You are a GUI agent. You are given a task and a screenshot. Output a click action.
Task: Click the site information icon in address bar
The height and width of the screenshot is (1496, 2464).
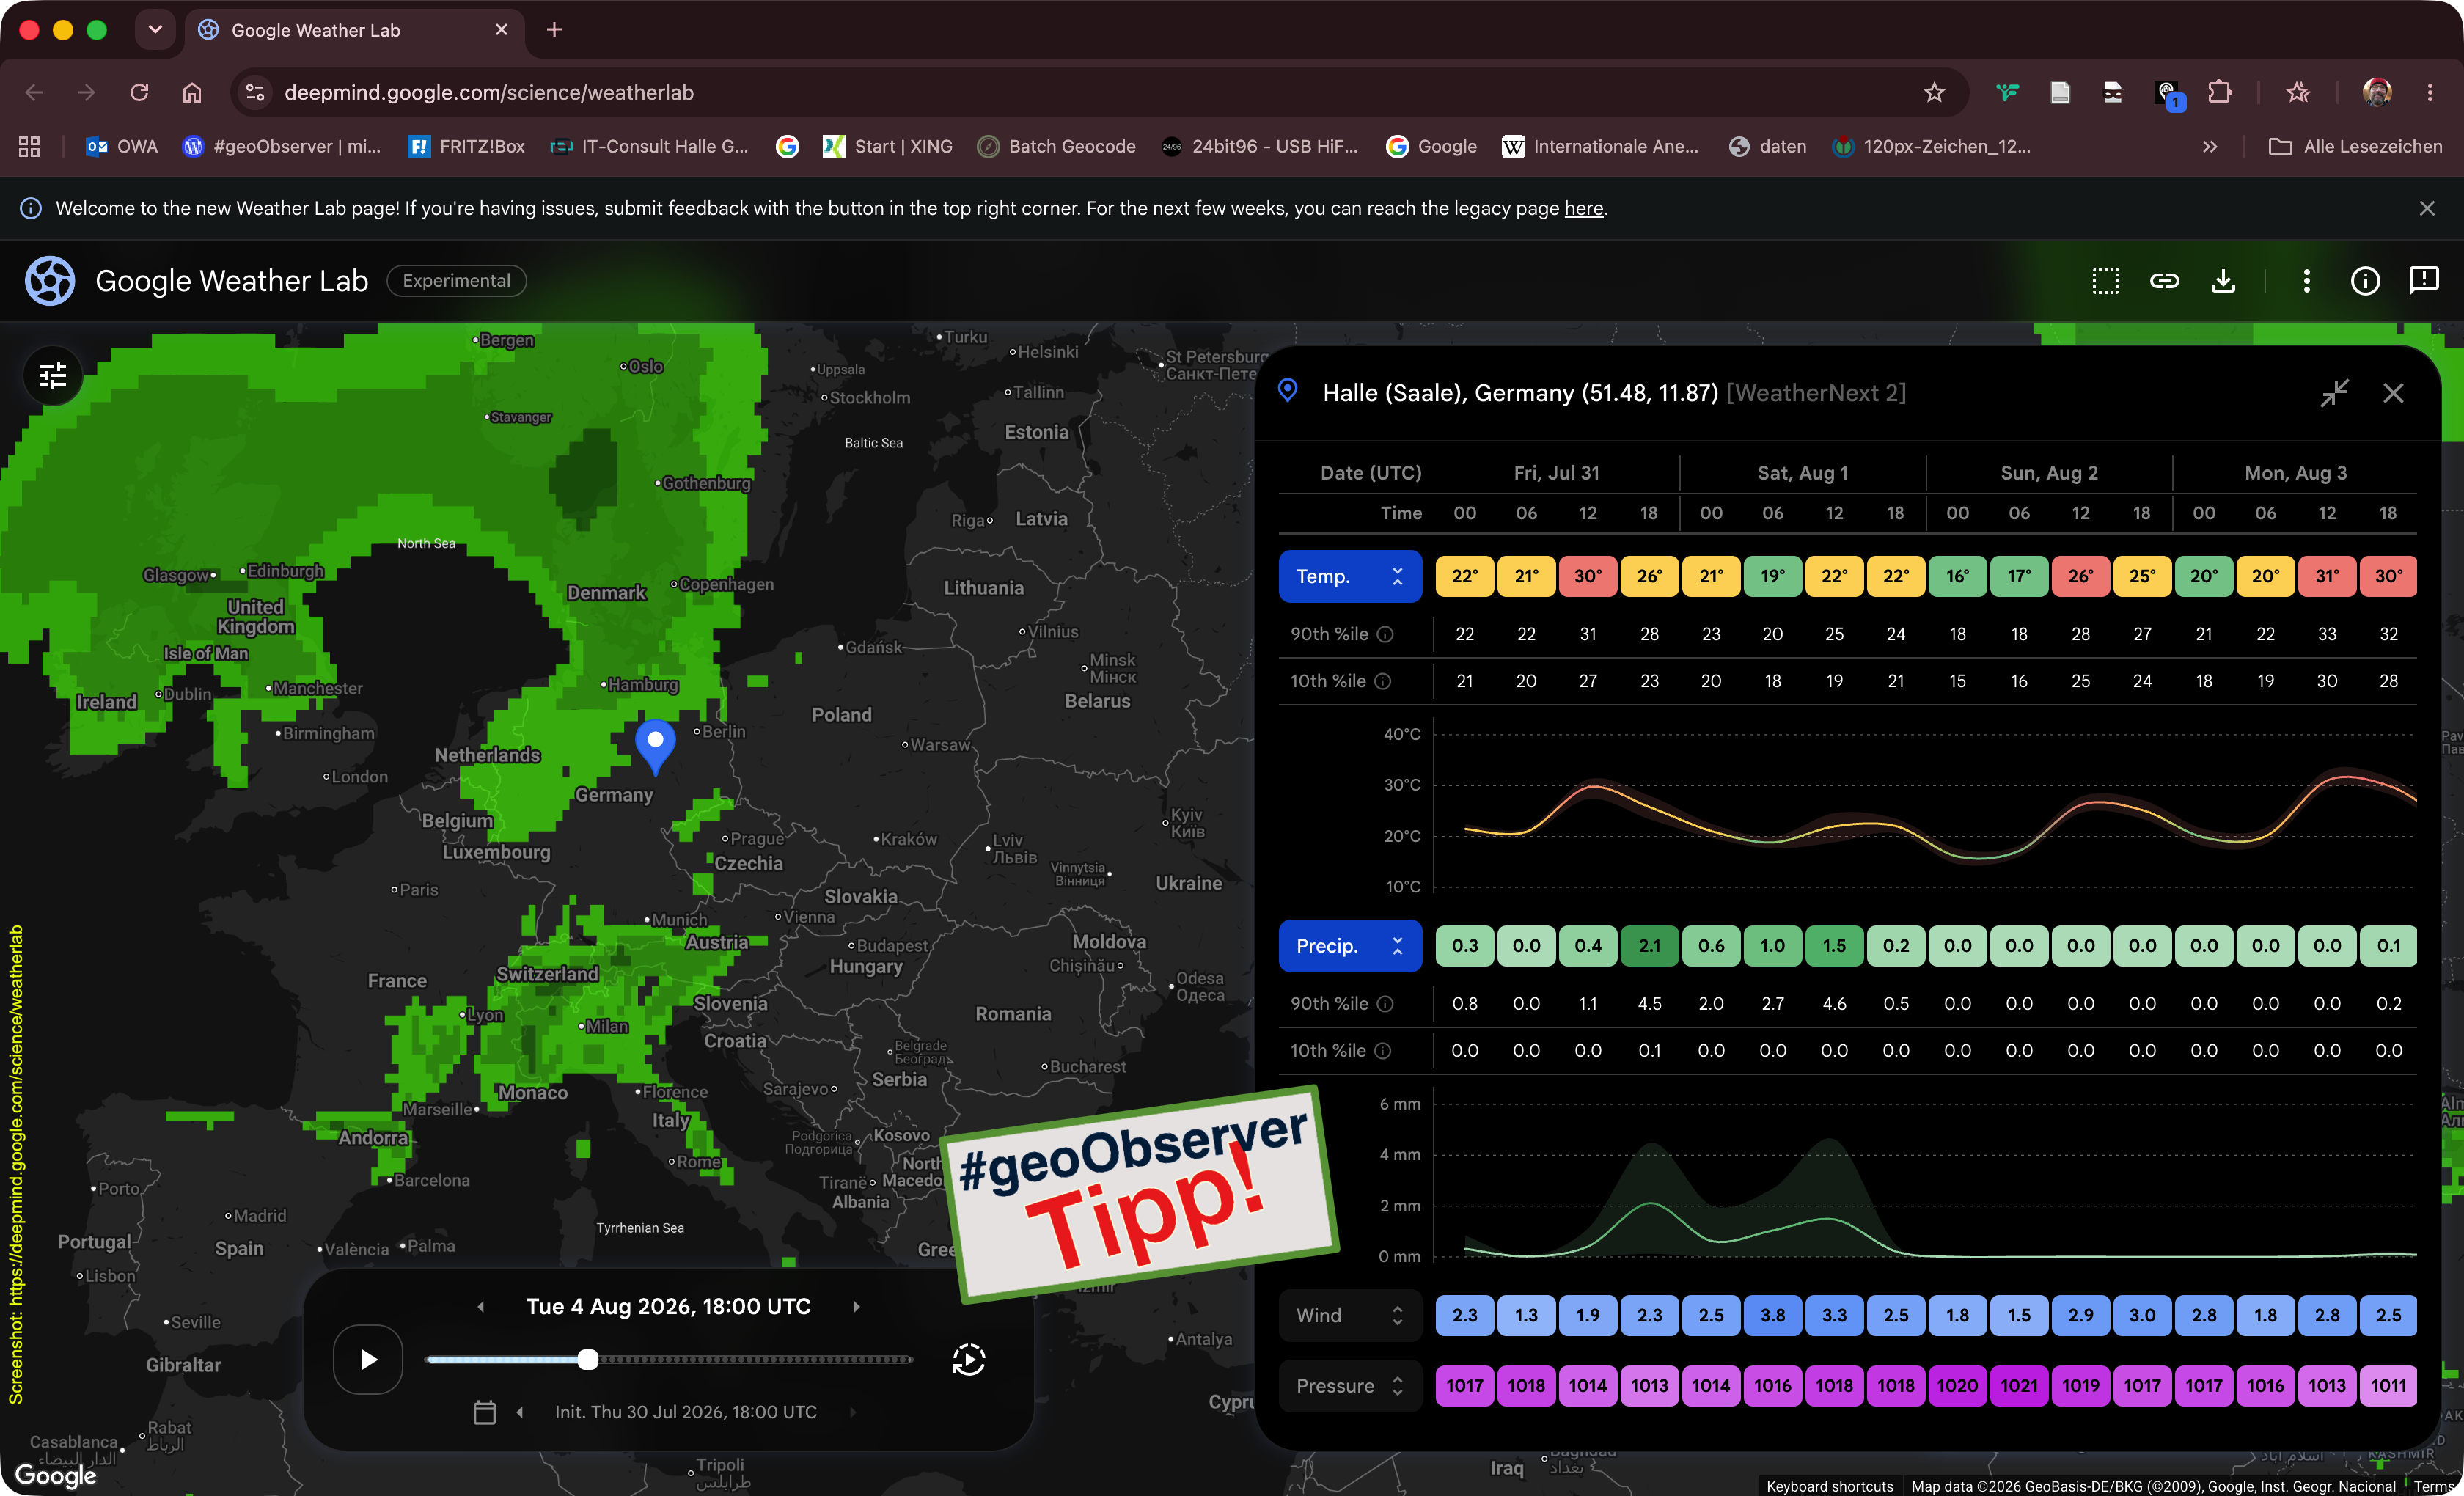point(256,93)
